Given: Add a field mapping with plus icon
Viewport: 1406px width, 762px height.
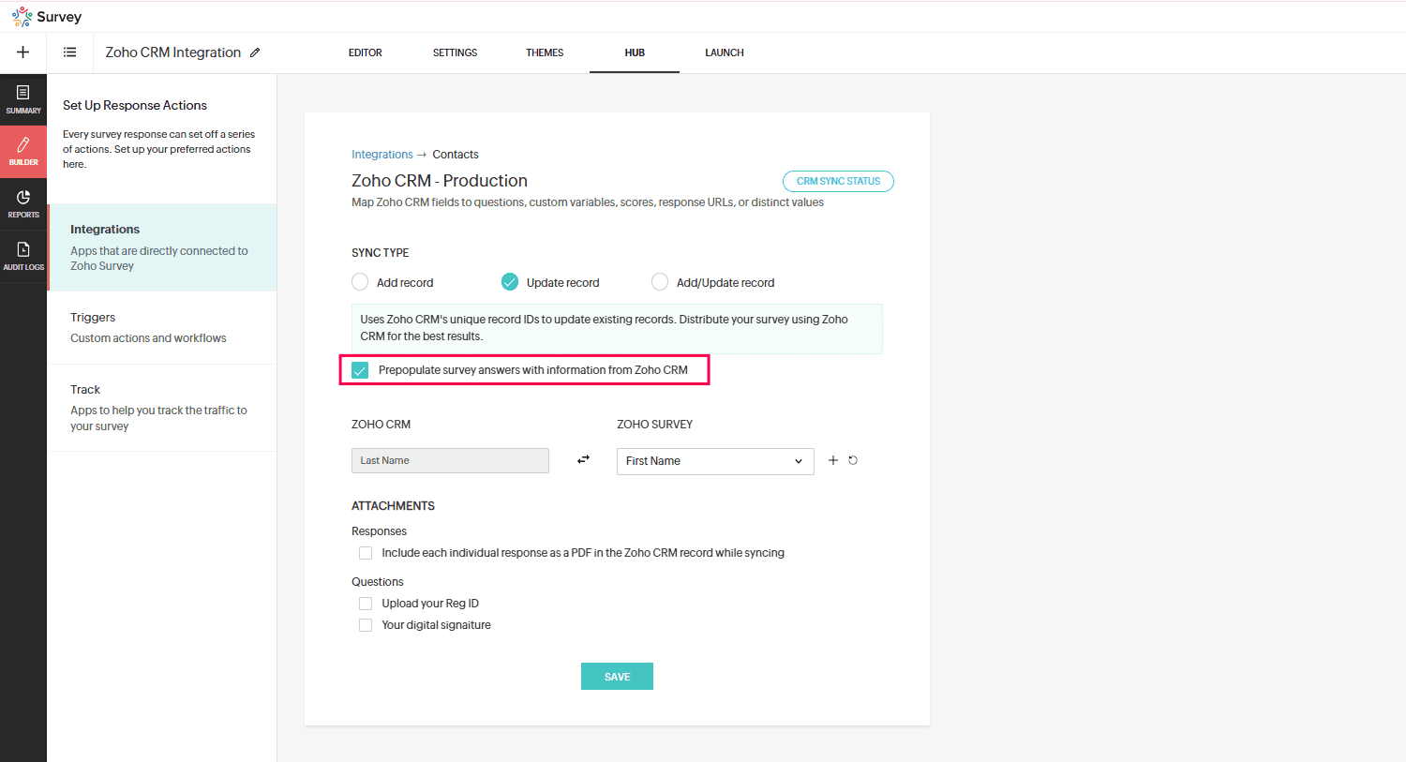Looking at the screenshot, I should point(832,460).
